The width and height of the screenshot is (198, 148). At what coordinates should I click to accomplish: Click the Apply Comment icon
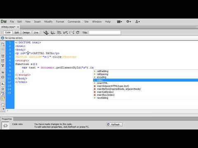tap(3, 105)
